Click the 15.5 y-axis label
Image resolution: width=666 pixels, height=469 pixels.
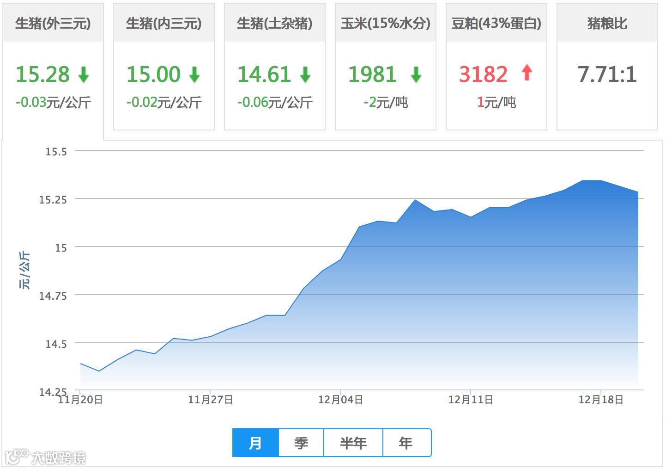coord(56,151)
